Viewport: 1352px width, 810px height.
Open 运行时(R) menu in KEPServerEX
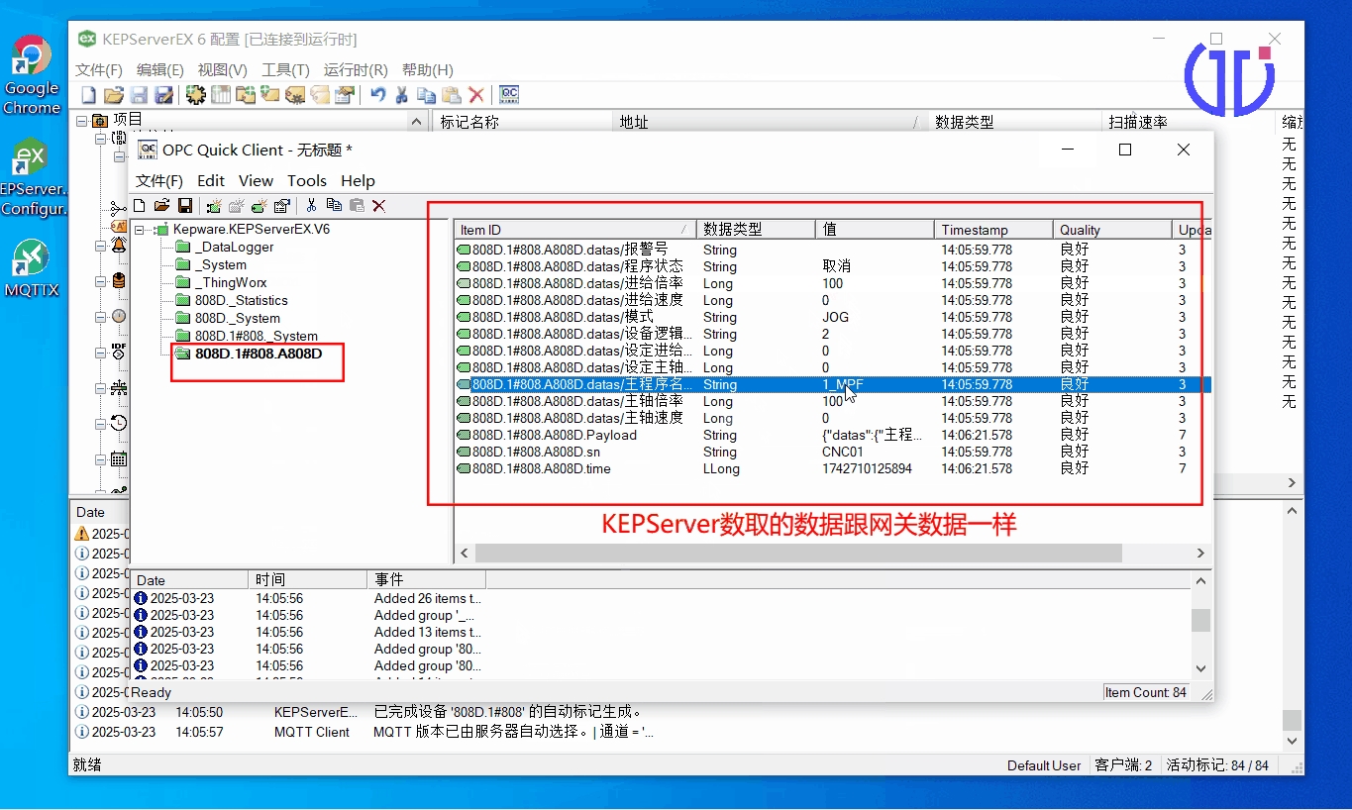(x=356, y=70)
